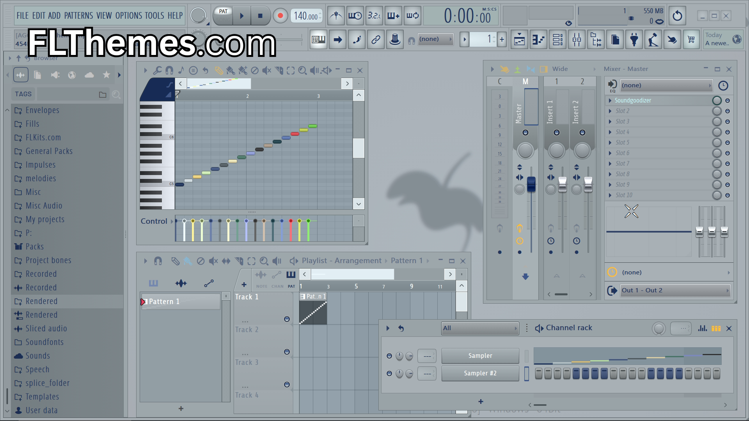Click the plugin picker plug icon
749x421 pixels.
click(x=634, y=39)
